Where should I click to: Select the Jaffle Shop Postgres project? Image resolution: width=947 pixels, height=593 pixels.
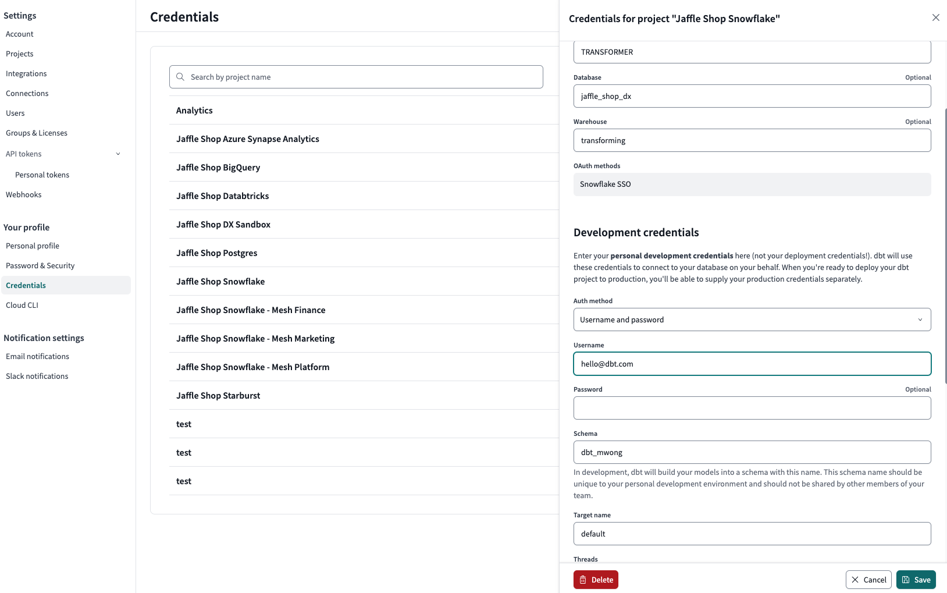[216, 253]
